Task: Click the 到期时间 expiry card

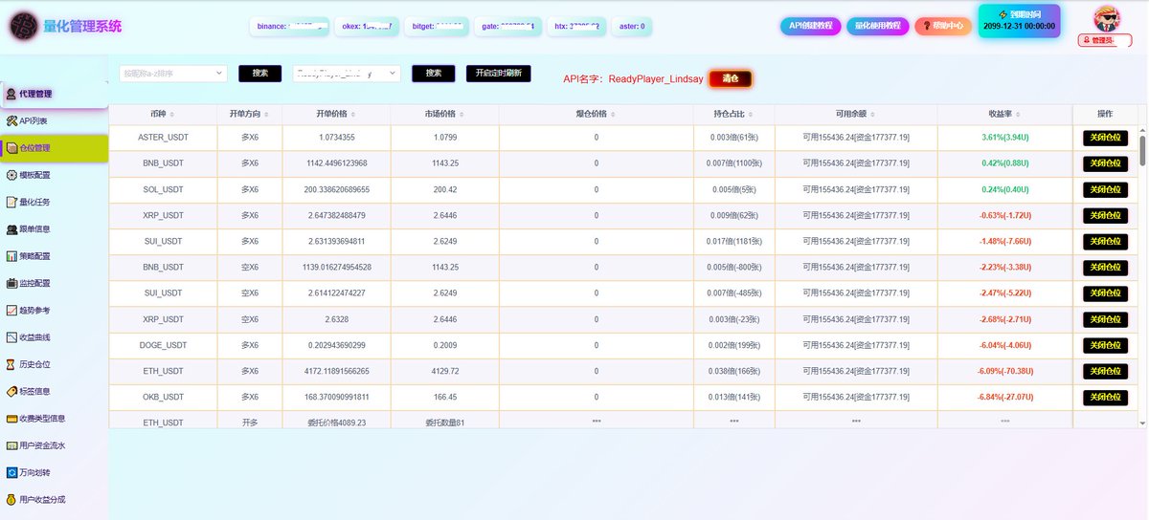Action: click(x=1019, y=21)
